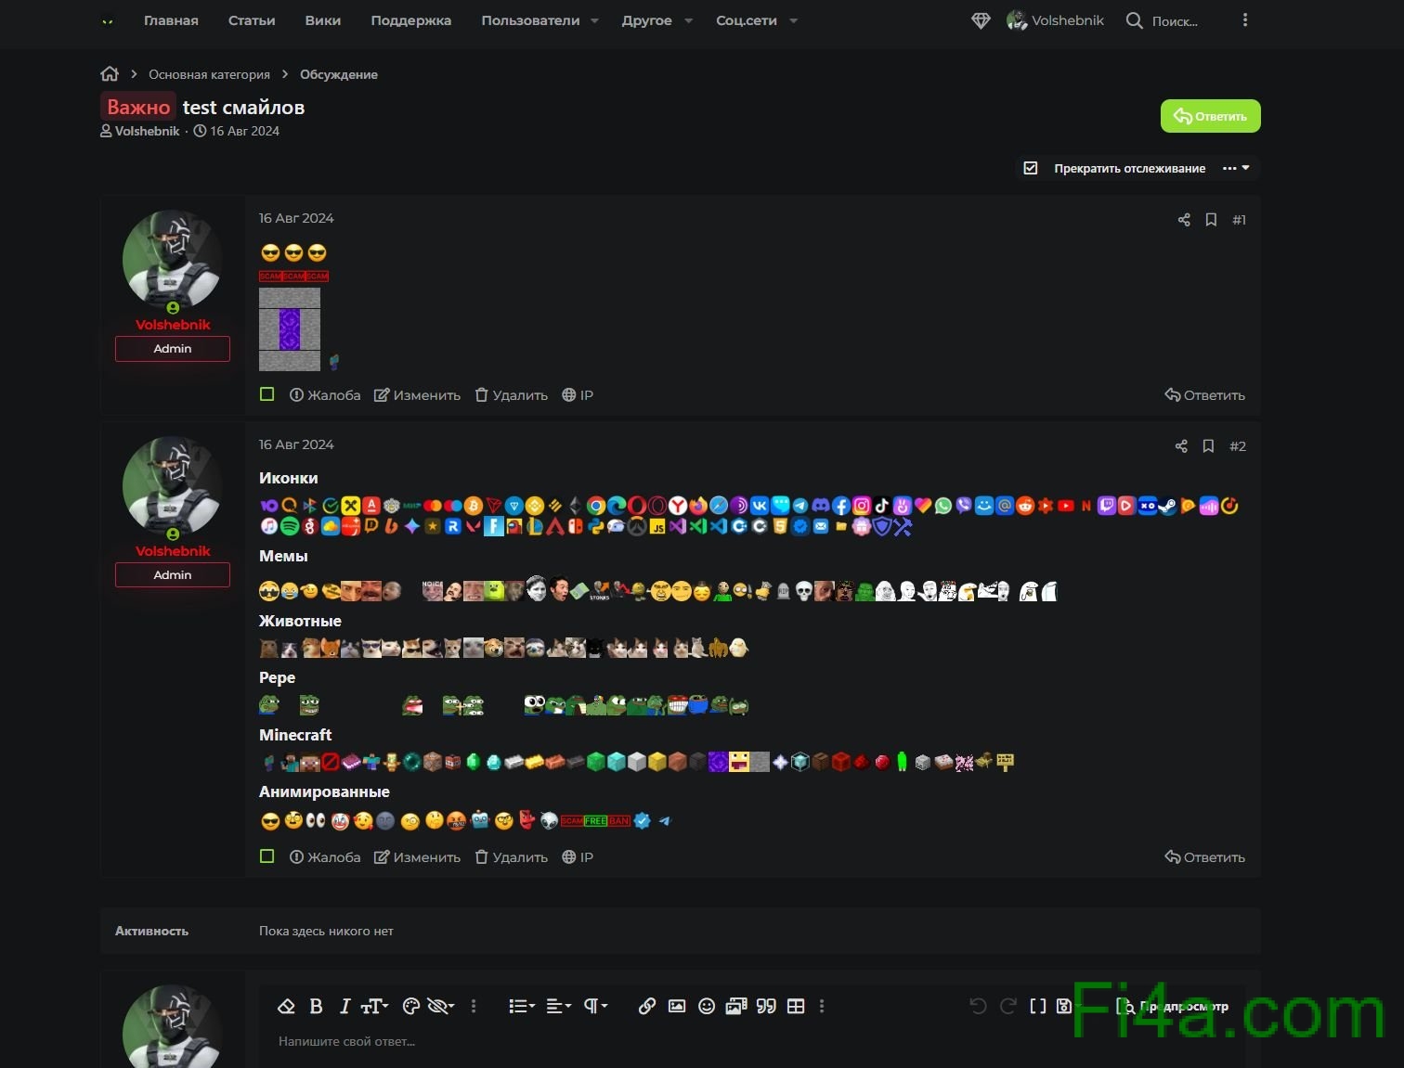The image size is (1404, 1068).
Task: Expand the "Пользователи" dropdown in the navbar
Action: click(539, 20)
